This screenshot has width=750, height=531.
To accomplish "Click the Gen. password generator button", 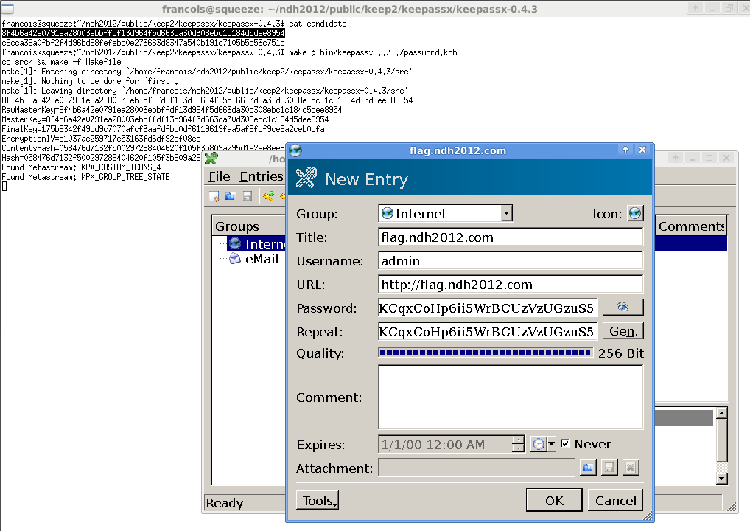I will (623, 331).
